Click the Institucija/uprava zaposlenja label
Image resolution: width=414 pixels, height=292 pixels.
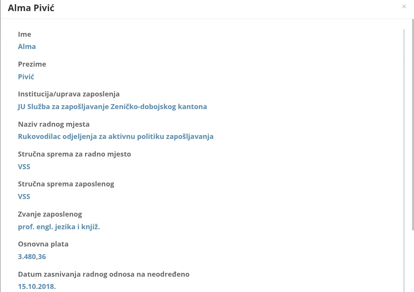pos(69,94)
